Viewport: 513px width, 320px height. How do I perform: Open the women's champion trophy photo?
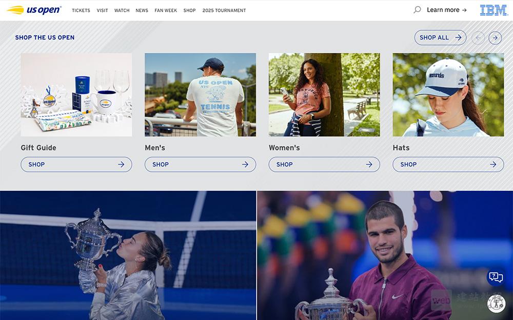(128, 255)
